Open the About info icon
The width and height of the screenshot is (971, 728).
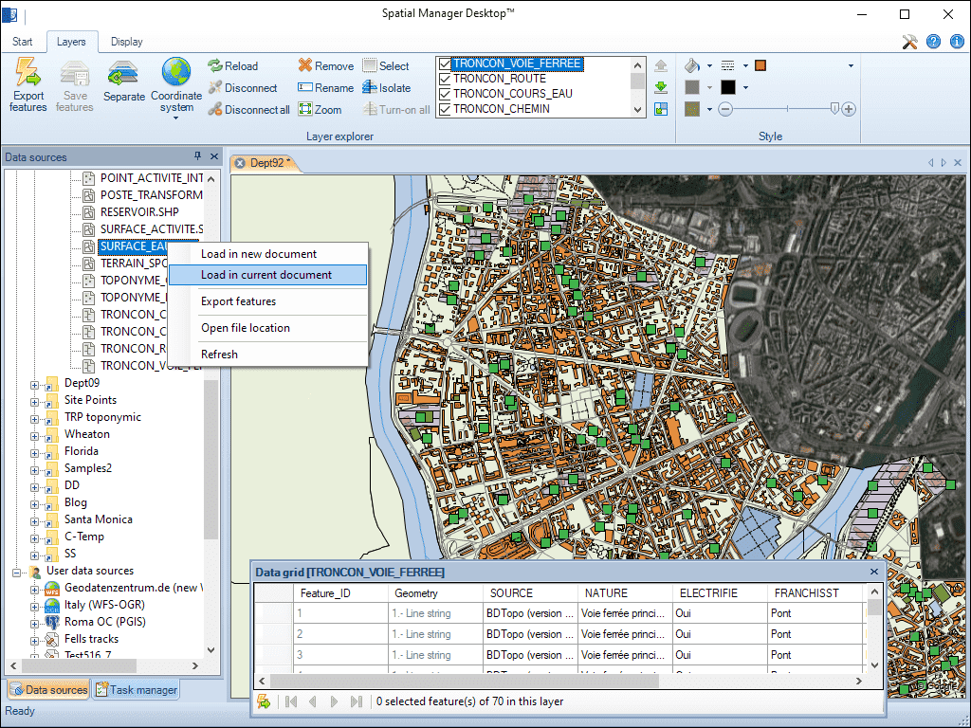pos(957,42)
